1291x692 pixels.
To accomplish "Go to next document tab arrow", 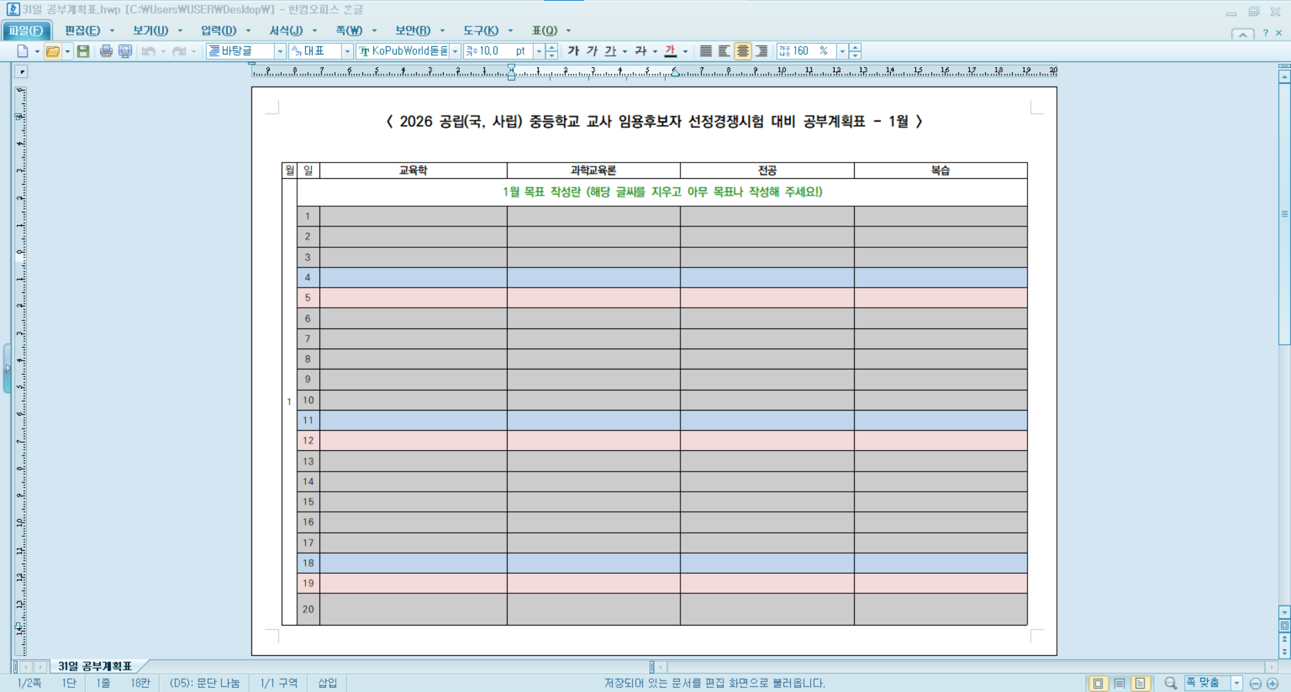I will click(40, 667).
